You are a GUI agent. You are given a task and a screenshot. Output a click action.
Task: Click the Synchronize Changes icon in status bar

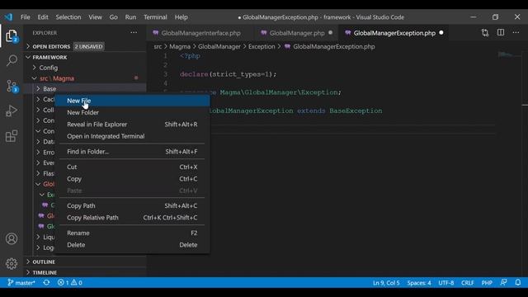tap(46, 282)
